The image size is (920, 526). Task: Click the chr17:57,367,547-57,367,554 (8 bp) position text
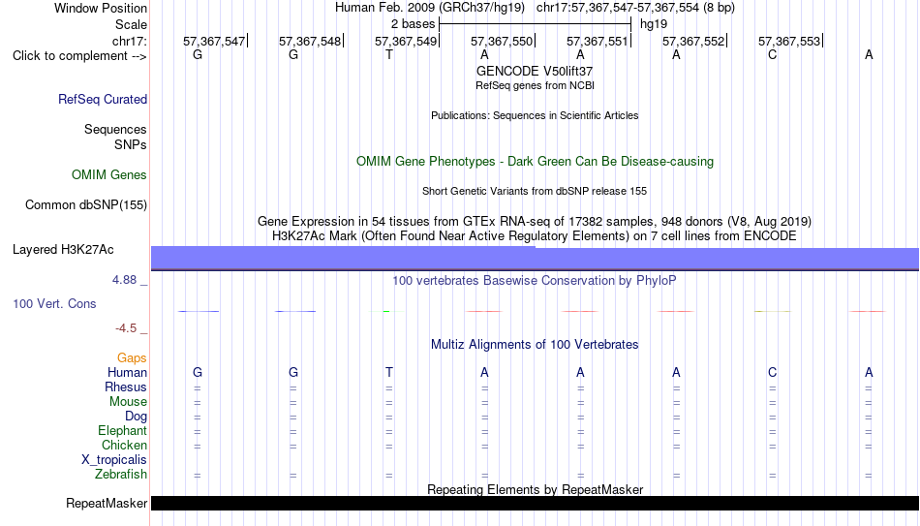tap(635, 8)
